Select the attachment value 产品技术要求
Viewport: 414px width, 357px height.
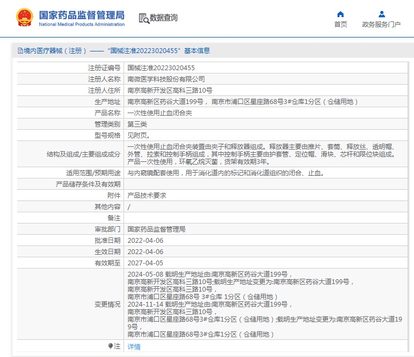coord(147,195)
